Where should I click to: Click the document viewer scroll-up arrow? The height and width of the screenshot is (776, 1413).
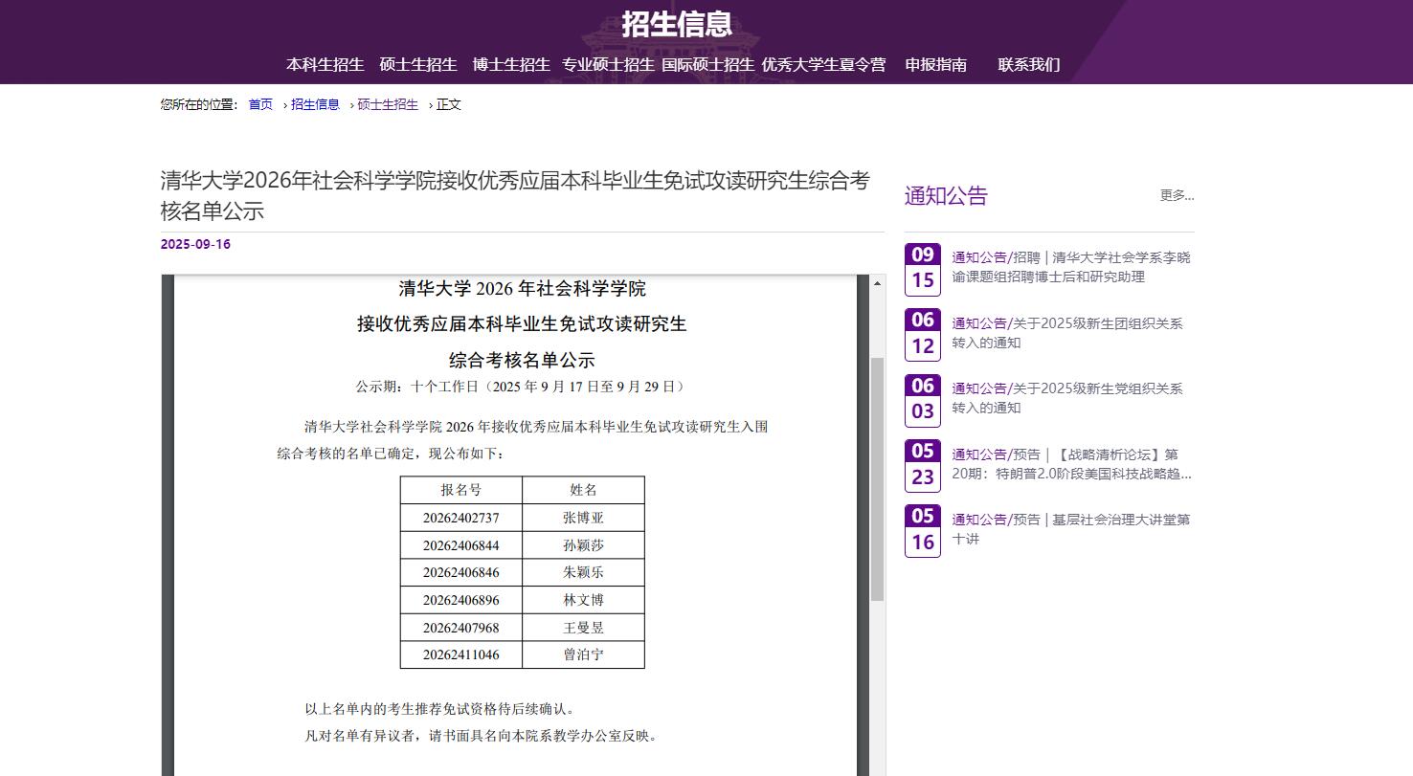[x=877, y=284]
